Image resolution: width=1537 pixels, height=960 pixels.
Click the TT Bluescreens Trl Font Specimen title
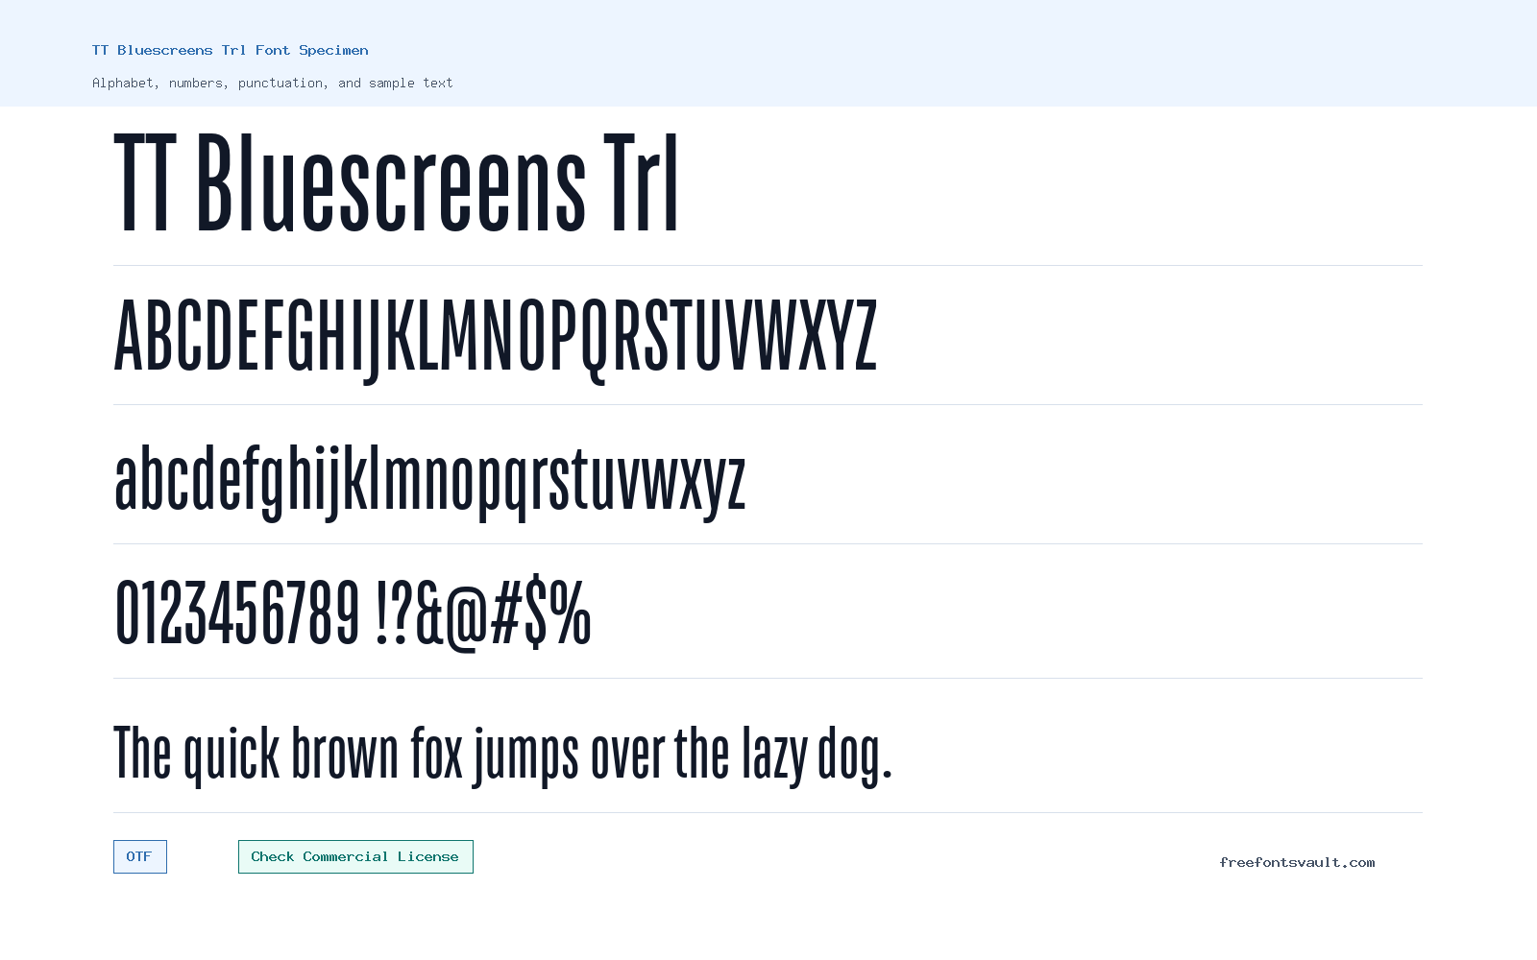[x=231, y=50]
